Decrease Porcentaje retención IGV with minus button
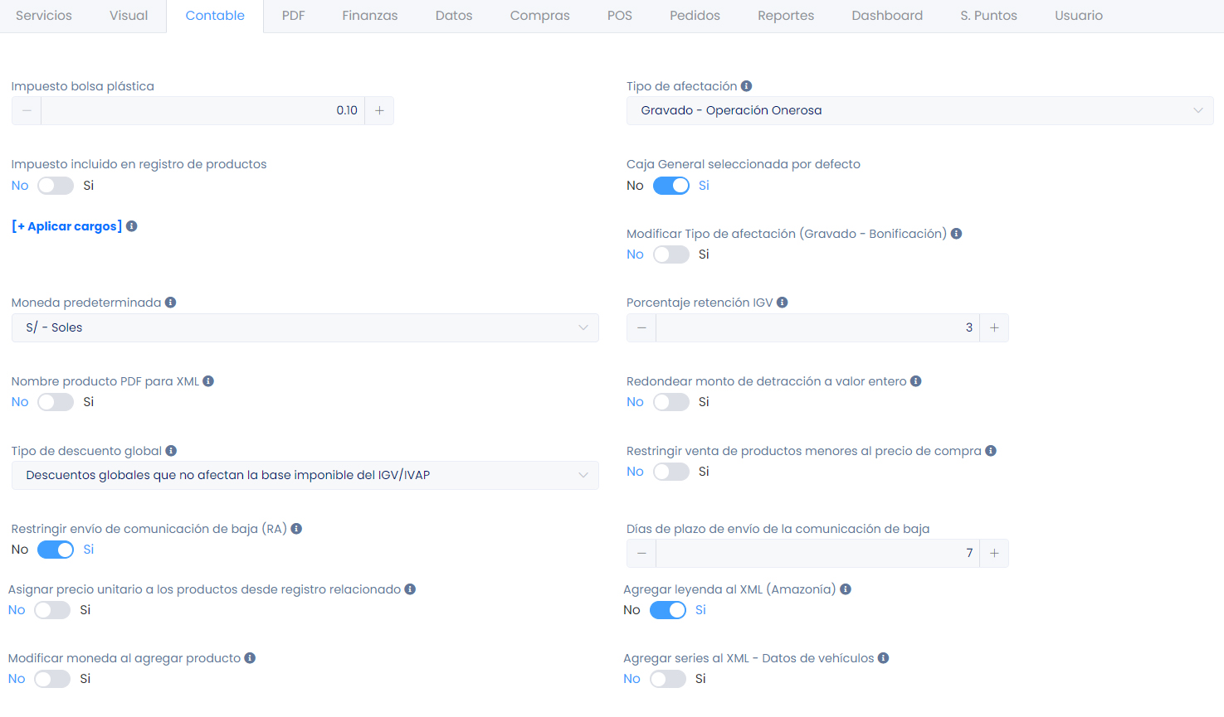 pos(641,327)
